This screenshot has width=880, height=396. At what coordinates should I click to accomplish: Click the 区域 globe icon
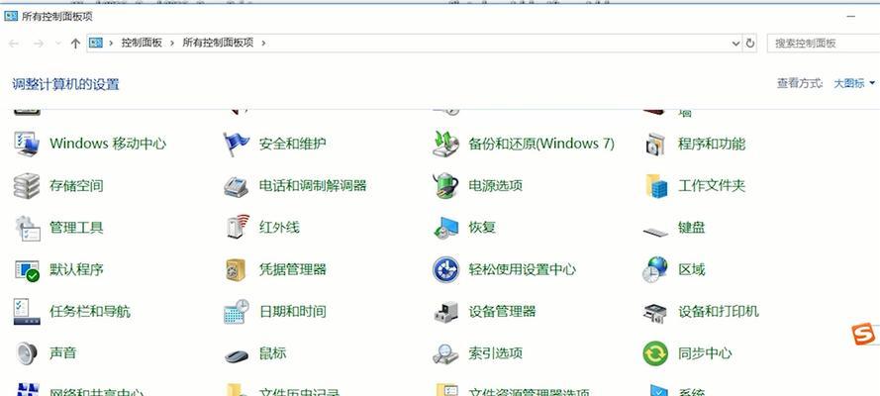pyautogui.click(x=655, y=270)
